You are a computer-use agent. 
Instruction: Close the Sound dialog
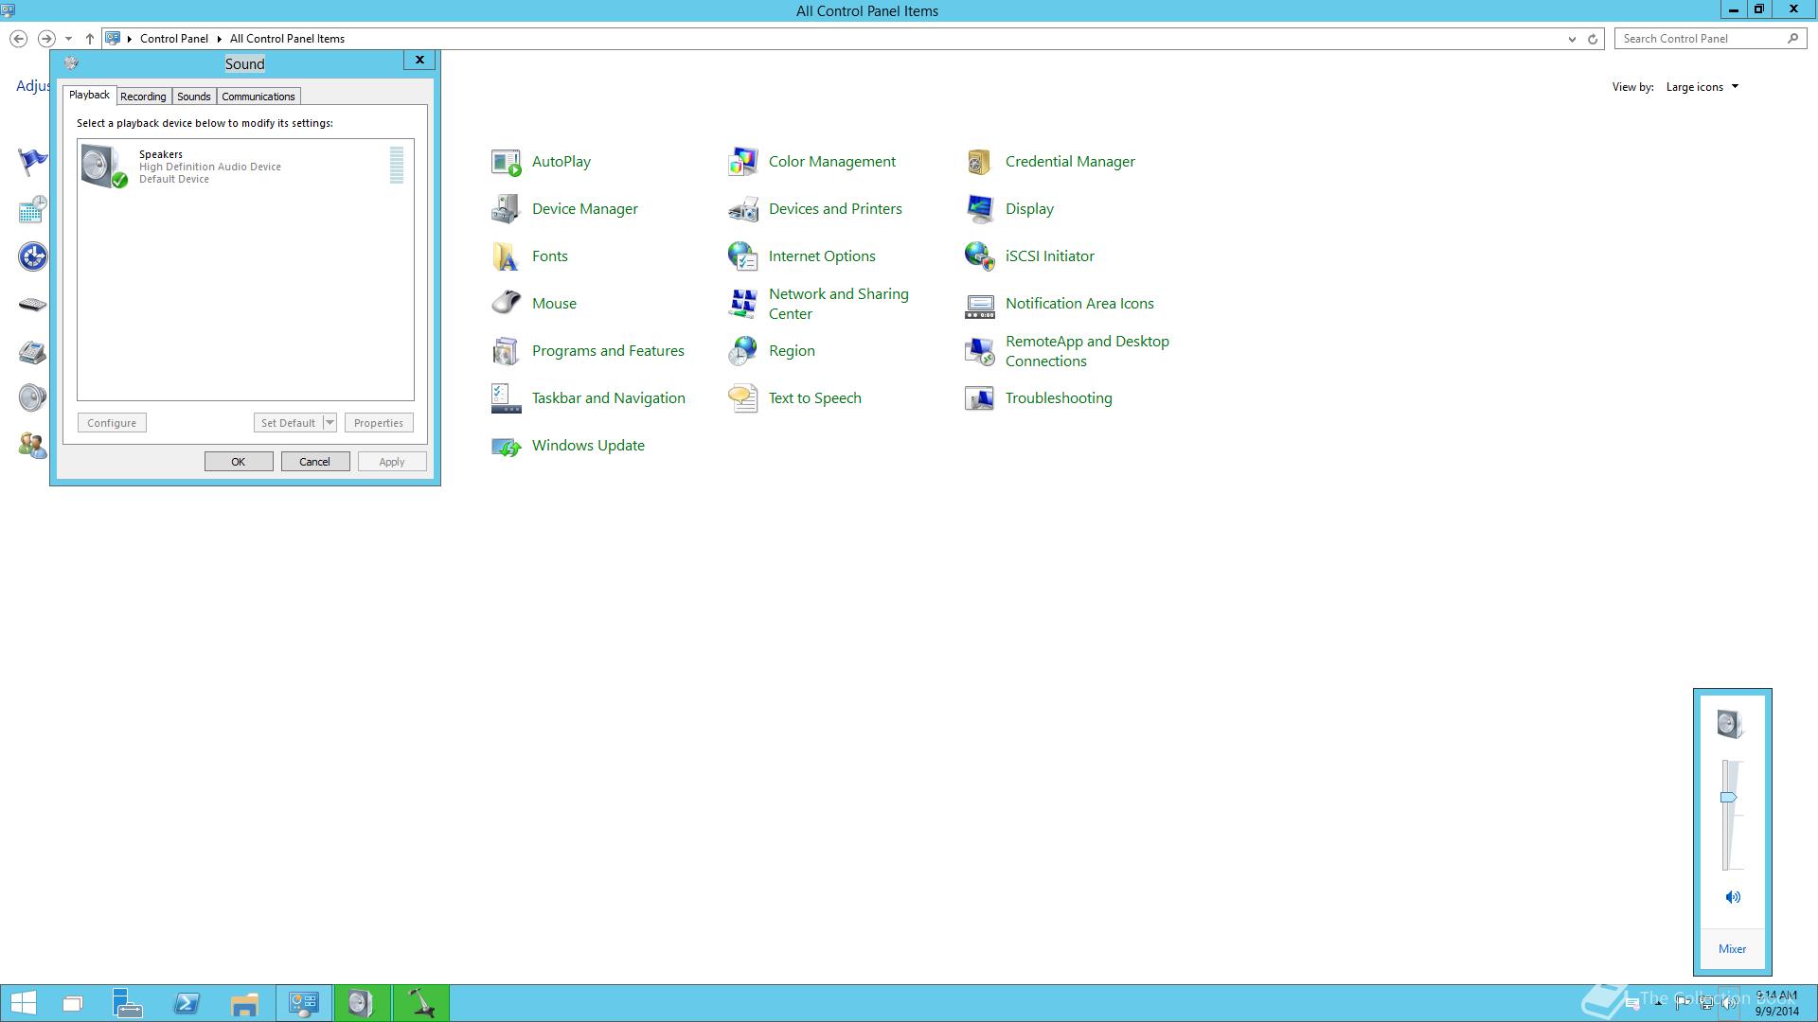click(x=419, y=60)
